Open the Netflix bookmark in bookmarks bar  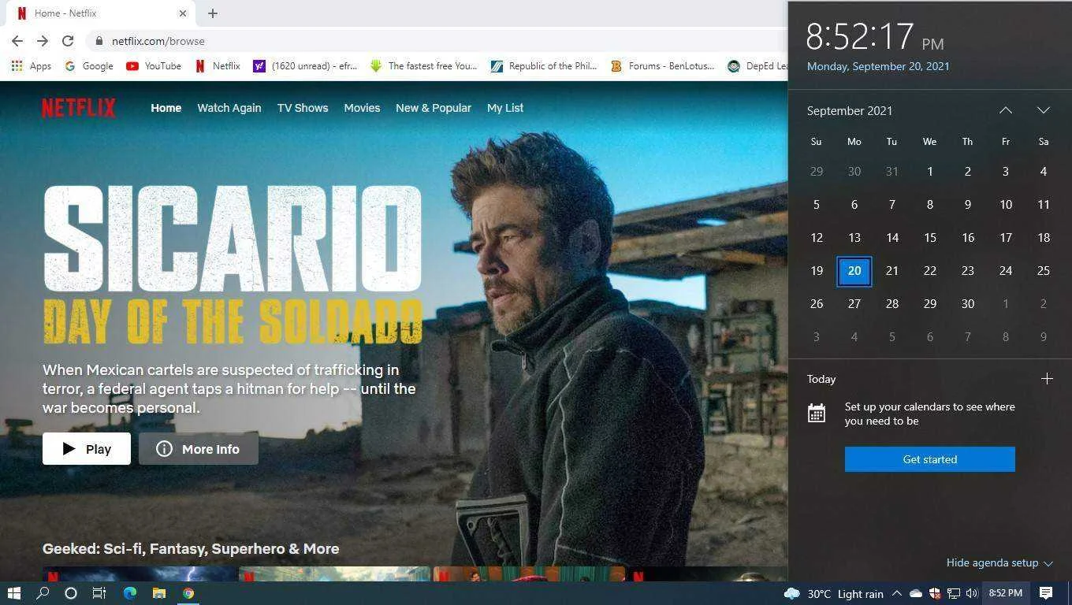pos(217,66)
